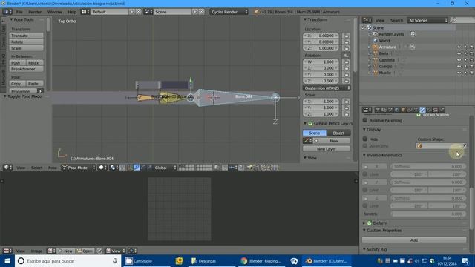Toggle visibility eye for Cuerpo

459,66
